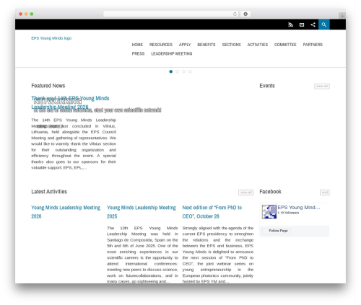Select the third slider dot
The width and height of the screenshot is (361, 305).
[183, 71]
